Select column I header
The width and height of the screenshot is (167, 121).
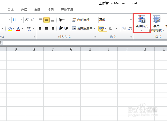[108, 49]
